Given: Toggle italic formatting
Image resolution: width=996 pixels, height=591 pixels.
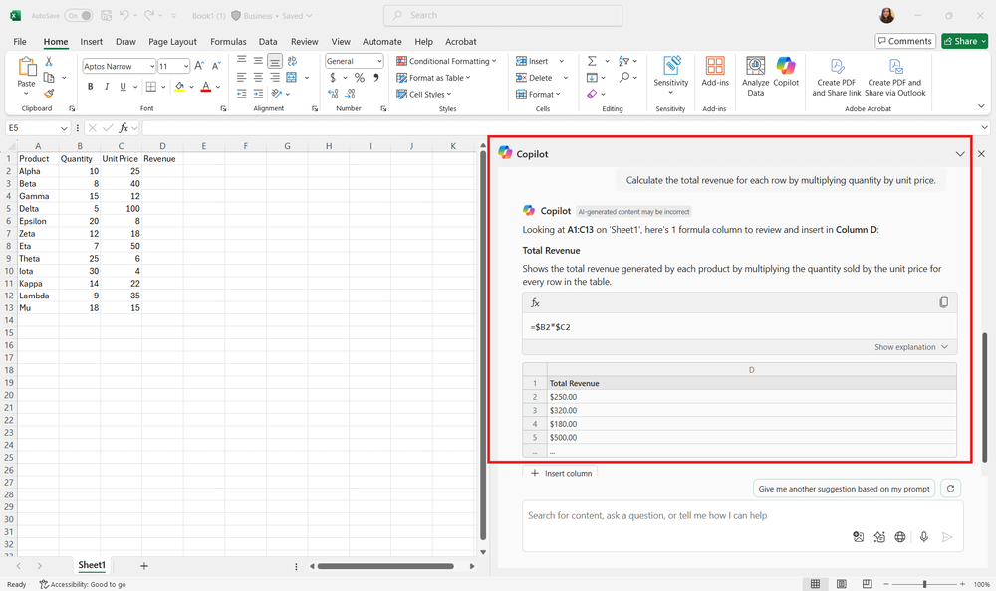Looking at the screenshot, I should coord(107,87).
